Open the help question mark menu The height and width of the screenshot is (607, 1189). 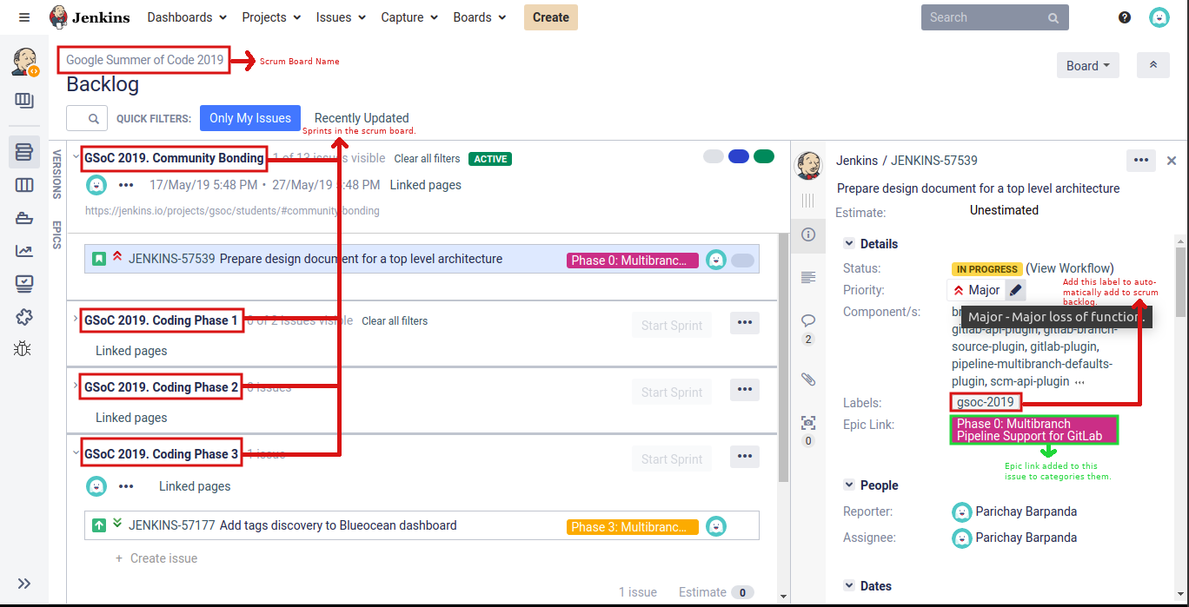click(x=1125, y=17)
